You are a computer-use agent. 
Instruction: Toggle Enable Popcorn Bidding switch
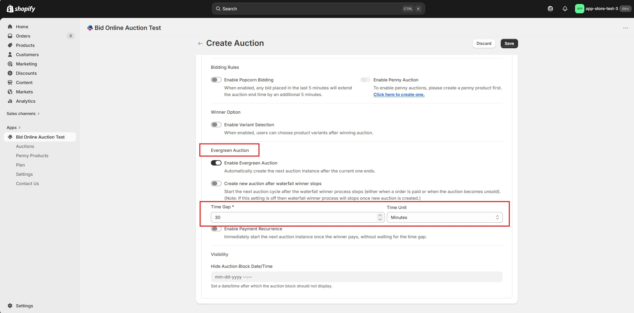216,80
